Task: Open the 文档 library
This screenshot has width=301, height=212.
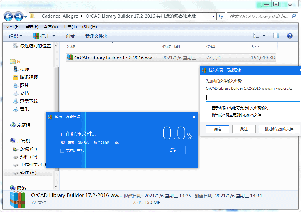Action: (21, 93)
